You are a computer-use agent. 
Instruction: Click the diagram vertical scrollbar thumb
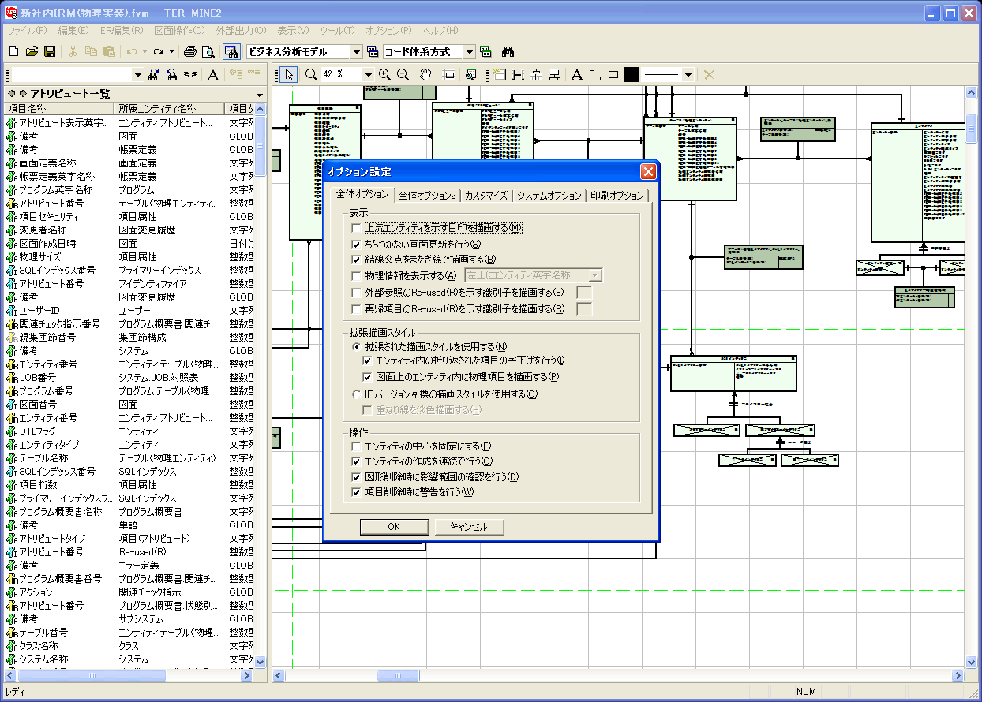pos(972,128)
